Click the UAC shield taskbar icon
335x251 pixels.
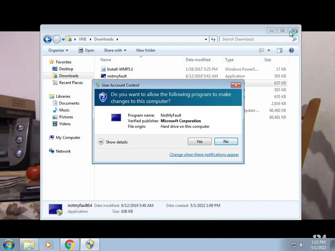[90, 245]
